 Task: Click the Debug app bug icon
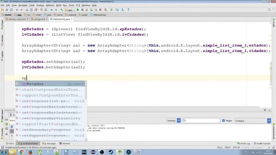coord(82,10)
